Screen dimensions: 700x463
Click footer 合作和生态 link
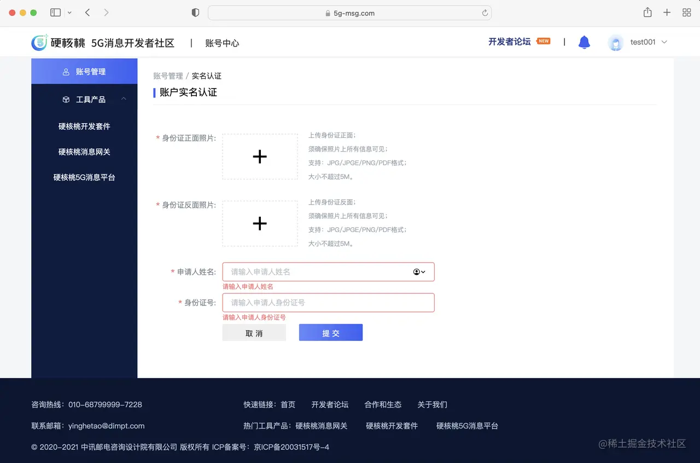(x=383, y=405)
